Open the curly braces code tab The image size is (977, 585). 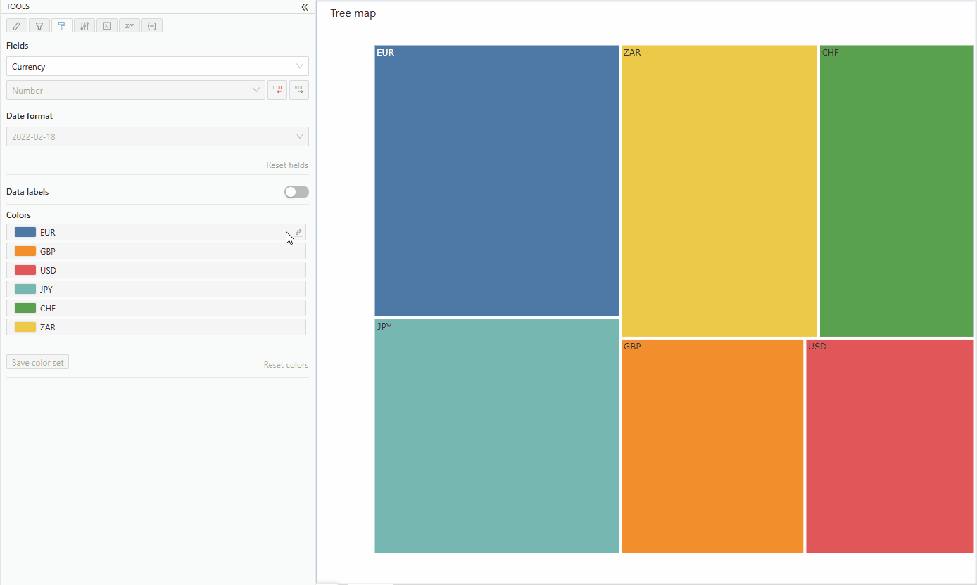(x=152, y=26)
